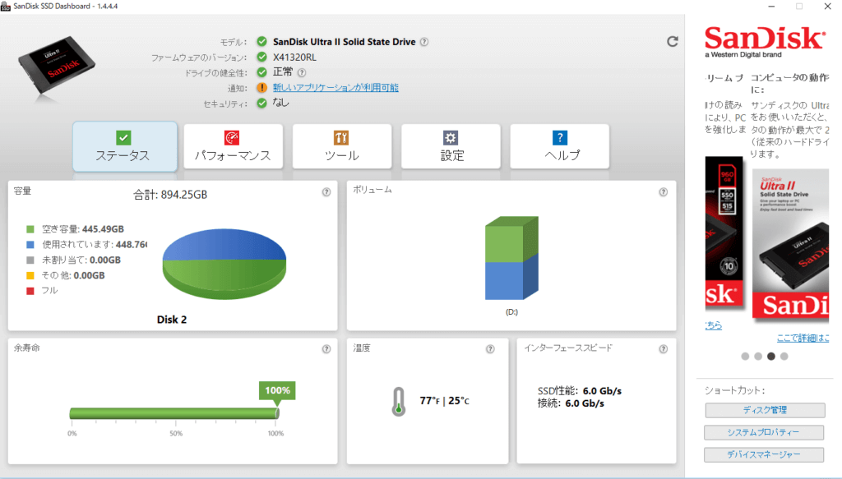Click the remaining life progress bar
The width and height of the screenshot is (842, 479).
(x=174, y=413)
